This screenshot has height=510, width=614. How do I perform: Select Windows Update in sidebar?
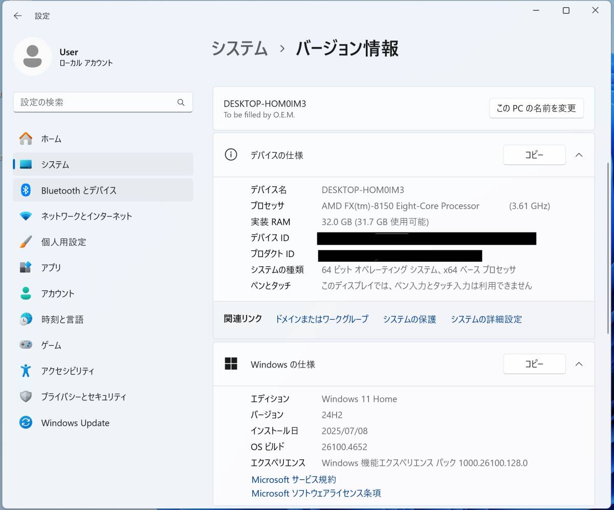103,422
